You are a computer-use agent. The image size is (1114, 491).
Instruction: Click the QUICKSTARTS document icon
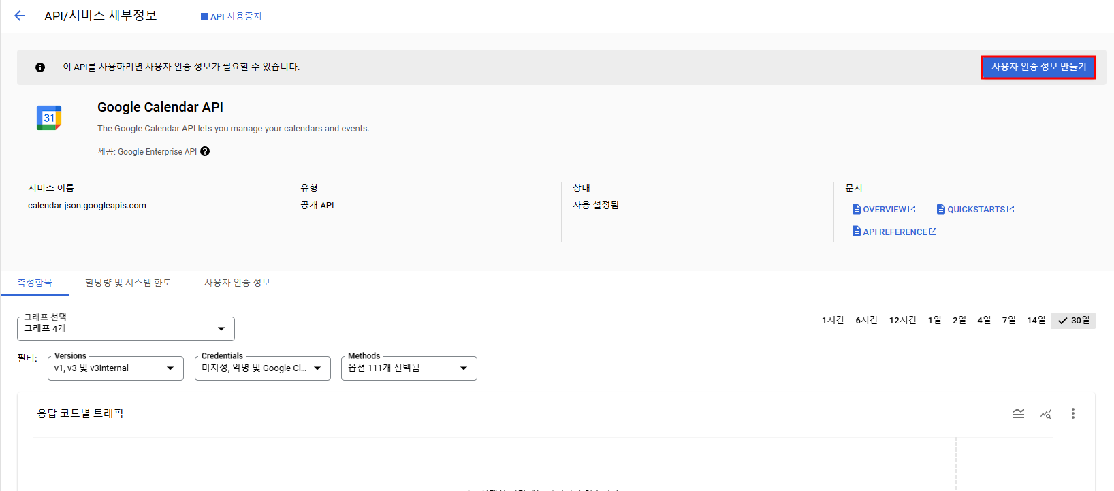point(941,209)
